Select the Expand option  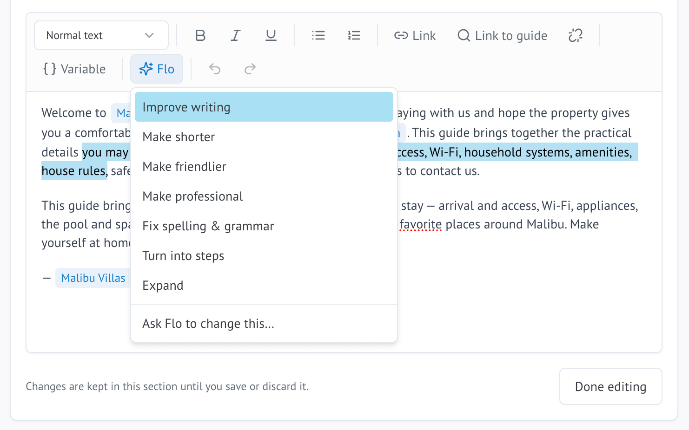click(x=264, y=285)
